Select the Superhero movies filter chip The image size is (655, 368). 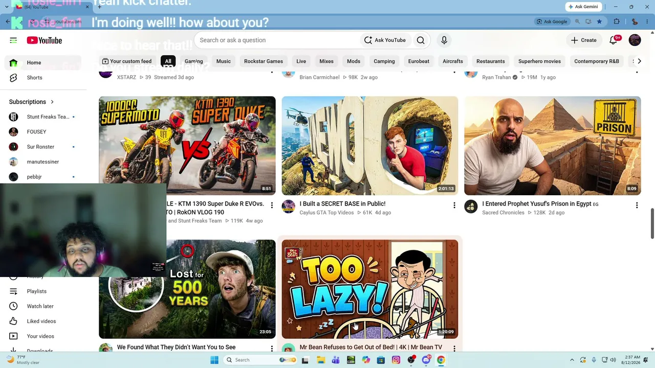point(539,61)
